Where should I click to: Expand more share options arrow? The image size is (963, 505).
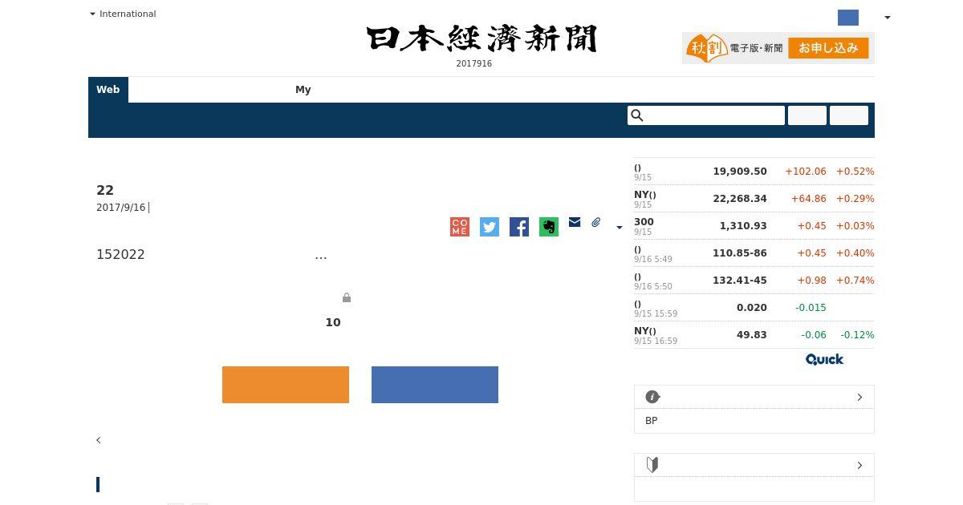[619, 228]
